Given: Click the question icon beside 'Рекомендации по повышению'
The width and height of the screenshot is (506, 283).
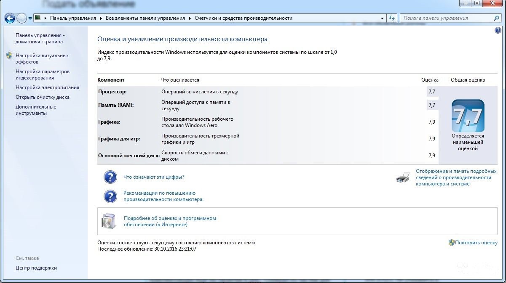Looking at the screenshot, I should [110, 196].
